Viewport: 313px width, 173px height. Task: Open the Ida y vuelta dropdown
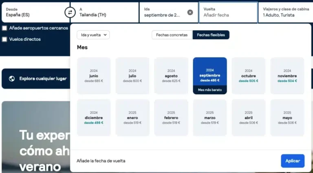coord(93,35)
